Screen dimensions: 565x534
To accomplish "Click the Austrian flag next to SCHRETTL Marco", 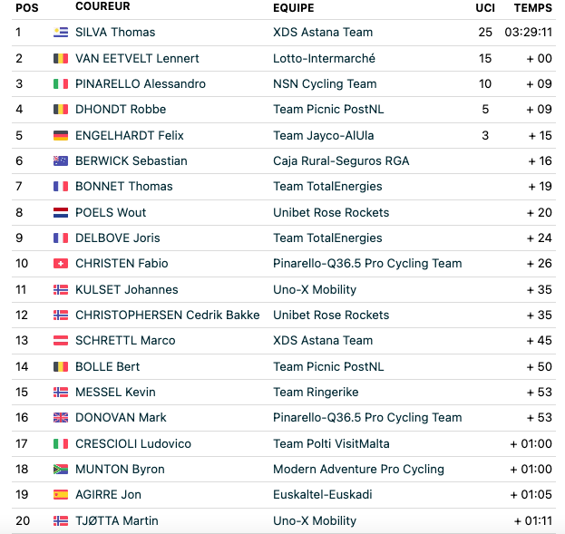I will point(61,341).
